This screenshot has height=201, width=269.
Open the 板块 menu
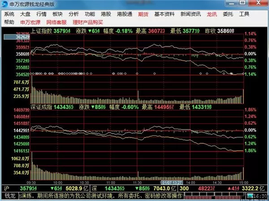click(57, 14)
